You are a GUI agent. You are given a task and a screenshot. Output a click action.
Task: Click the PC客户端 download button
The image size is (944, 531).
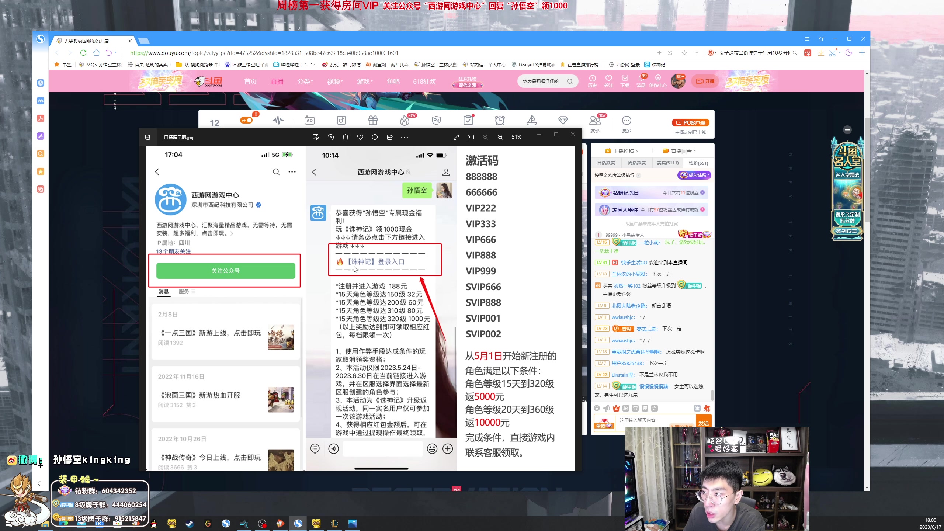click(x=691, y=123)
